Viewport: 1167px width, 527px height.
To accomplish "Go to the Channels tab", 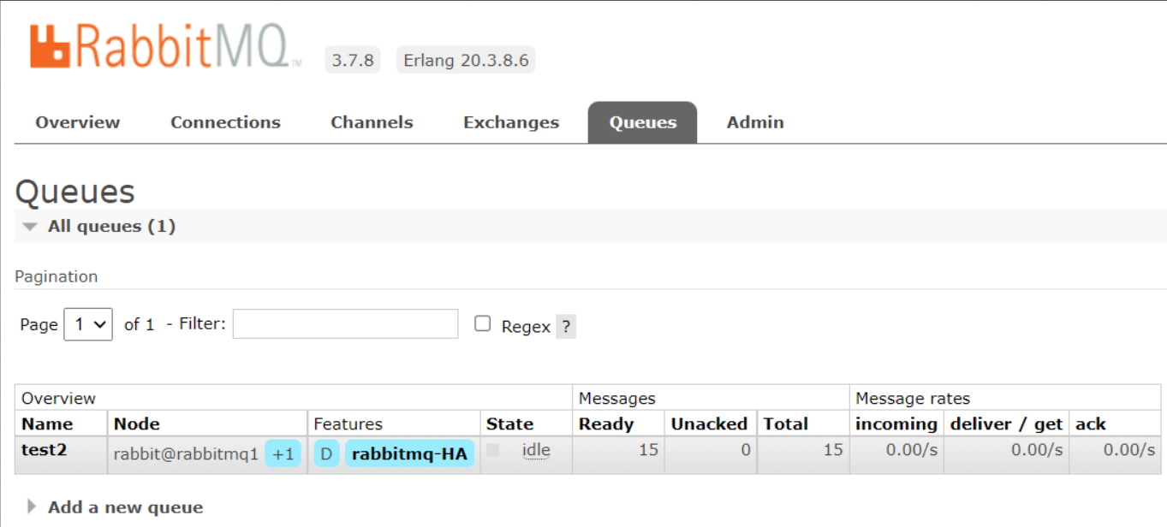I will [372, 122].
